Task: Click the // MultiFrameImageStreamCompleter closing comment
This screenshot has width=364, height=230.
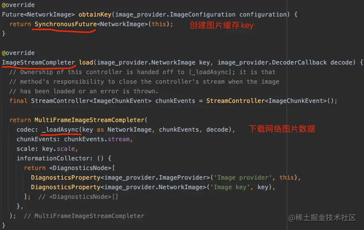Action: coord(84,216)
